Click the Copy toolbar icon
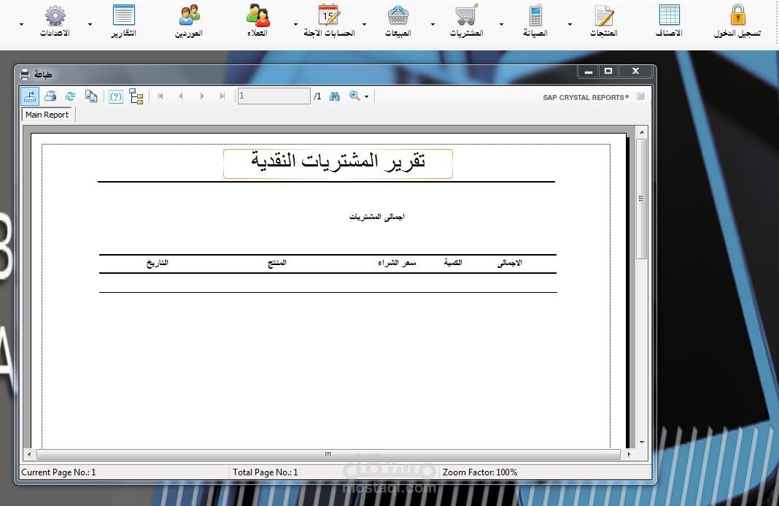779x506 pixels. [x=91, y=96]
